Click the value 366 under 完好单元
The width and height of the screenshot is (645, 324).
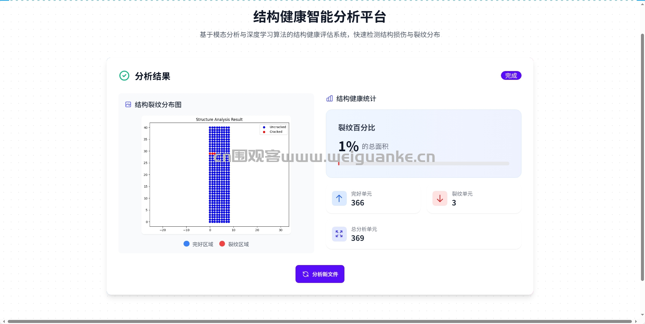358,203
